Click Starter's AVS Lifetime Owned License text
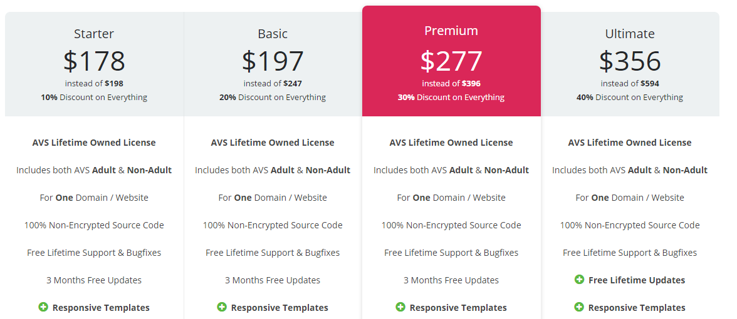Screen dimensions: 737x319 tap(94, 143)
